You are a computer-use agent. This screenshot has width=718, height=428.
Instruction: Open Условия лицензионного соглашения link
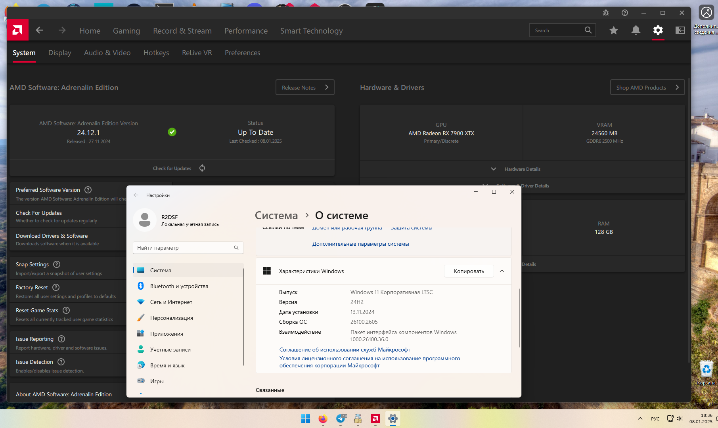click(370, 362)
